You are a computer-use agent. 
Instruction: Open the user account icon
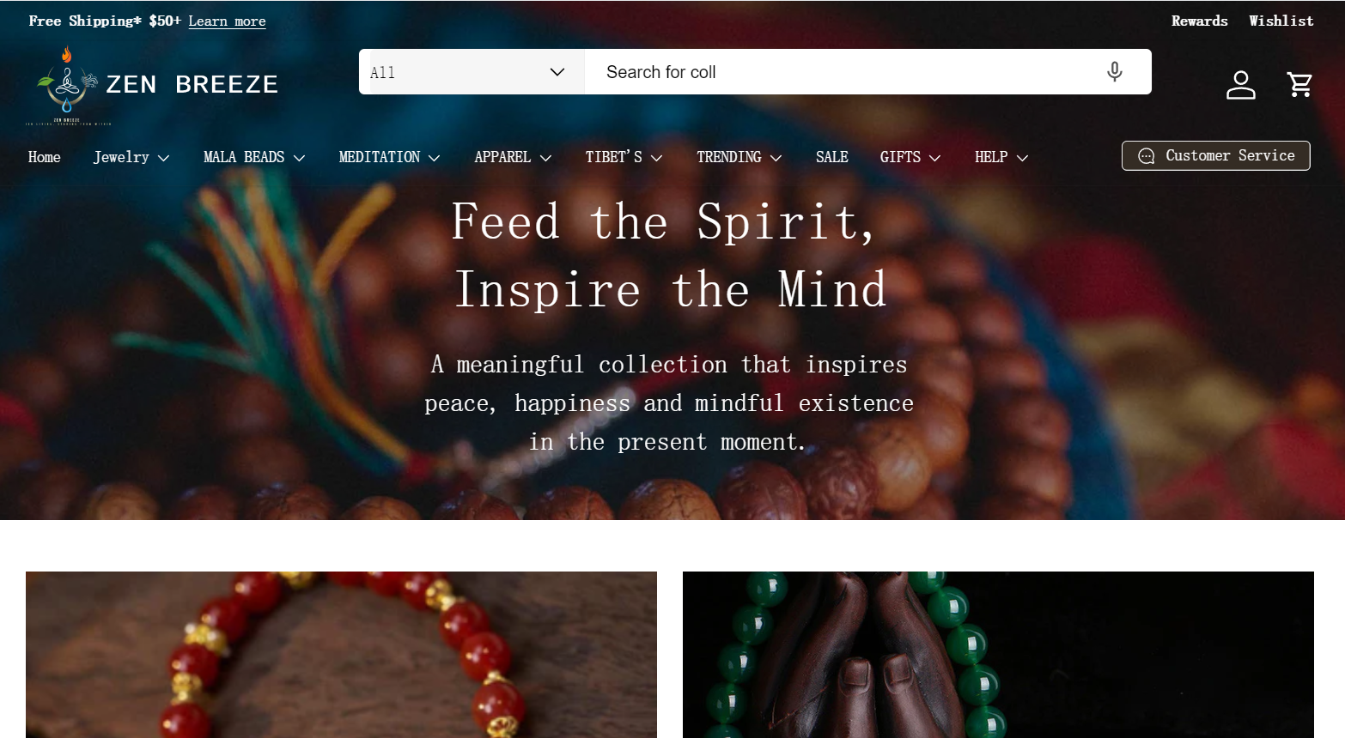[x=1240, y=85]
